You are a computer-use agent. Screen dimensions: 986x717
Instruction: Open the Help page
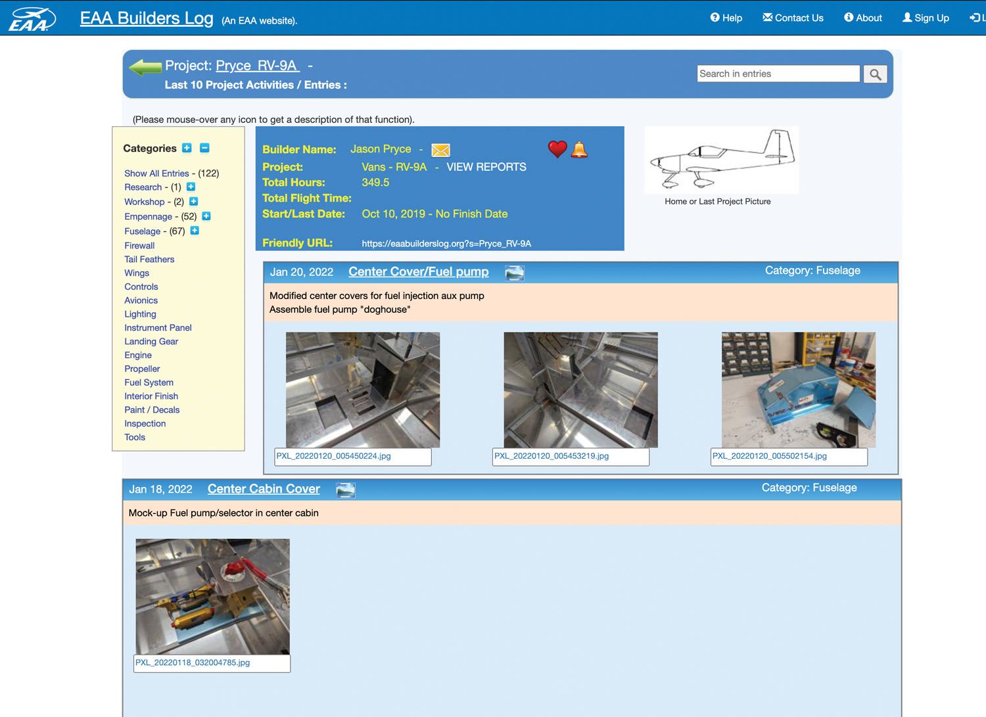click(726, 18)
